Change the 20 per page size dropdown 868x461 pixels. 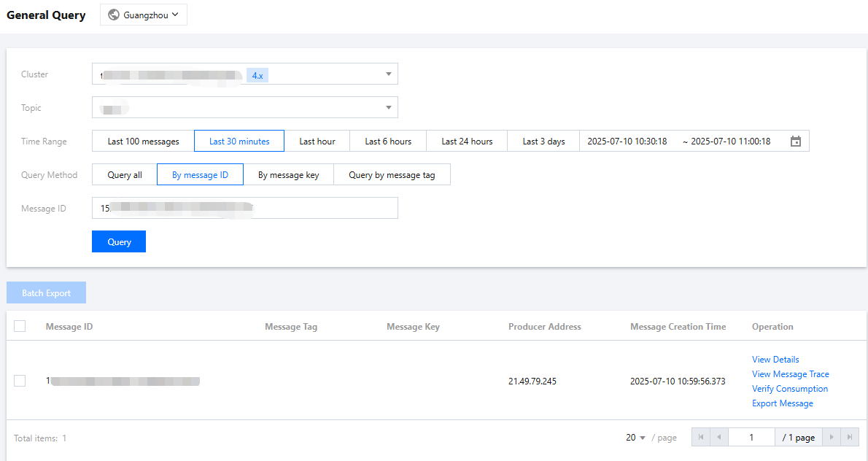[x=635, y=438]
